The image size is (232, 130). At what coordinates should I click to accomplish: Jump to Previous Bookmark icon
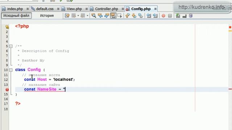click(x=128, y=16)
